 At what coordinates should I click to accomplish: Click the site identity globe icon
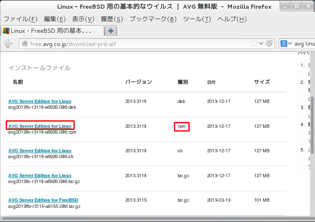24,44
